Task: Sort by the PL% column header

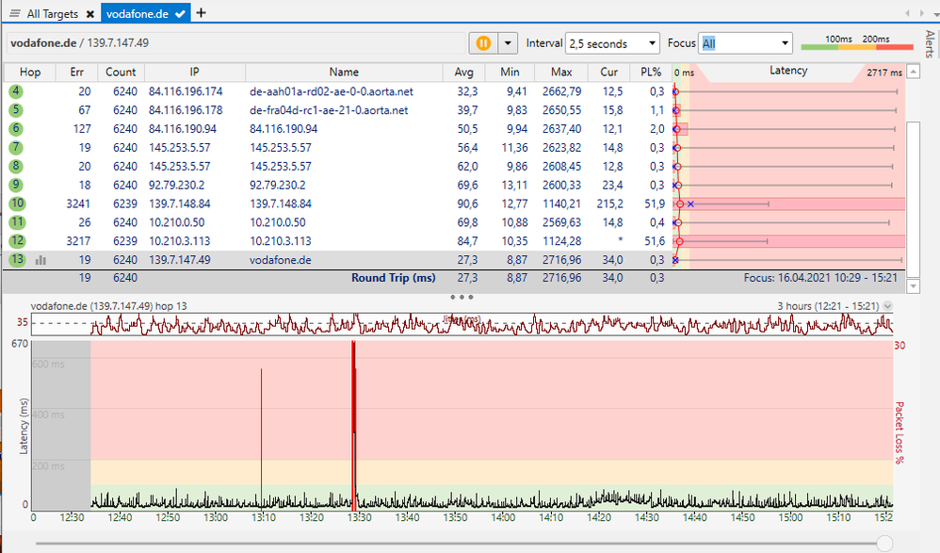Action: (652, 72)
